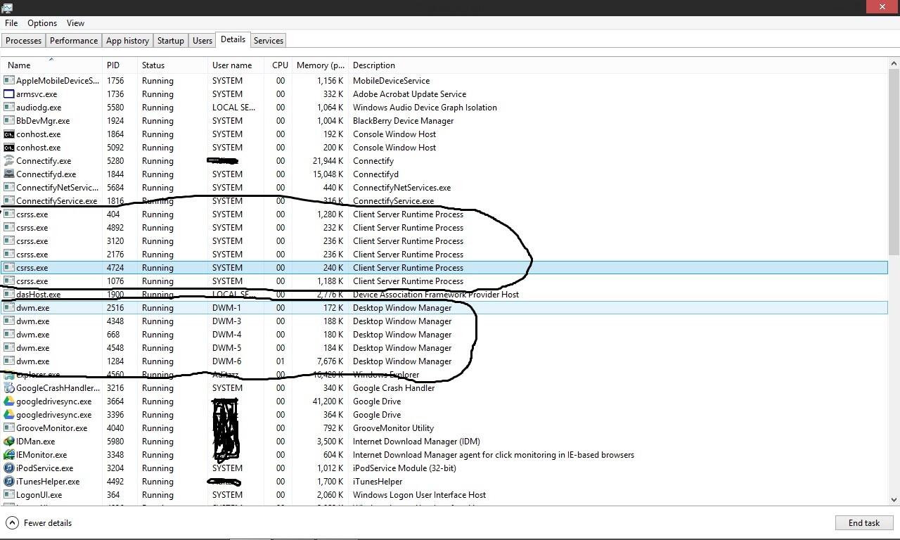
Task: Click the Explorer.exe folder icon
Action: (x=8, y=375)
